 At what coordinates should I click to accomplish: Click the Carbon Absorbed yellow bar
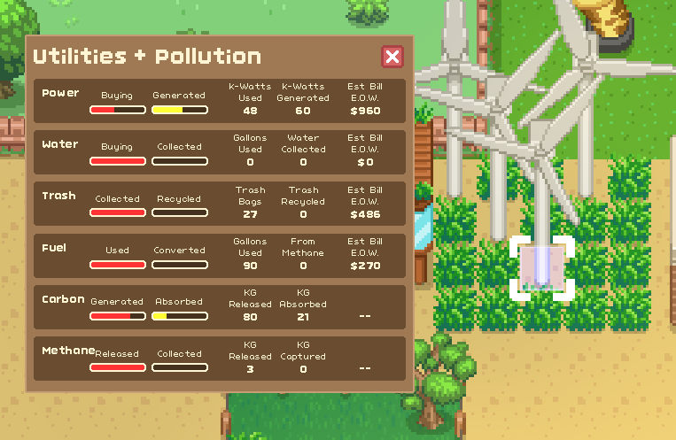180,316
